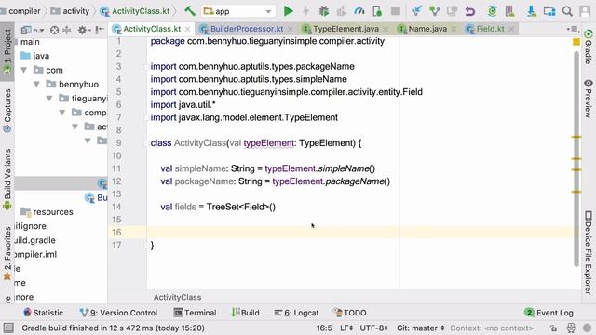Screen dimensions: 596x335
Task: Click the Stop square icon
Action: pyautogui.click(x=395, y=11)
